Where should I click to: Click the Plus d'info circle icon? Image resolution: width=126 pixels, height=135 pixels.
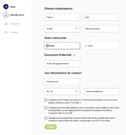[80, 103]
